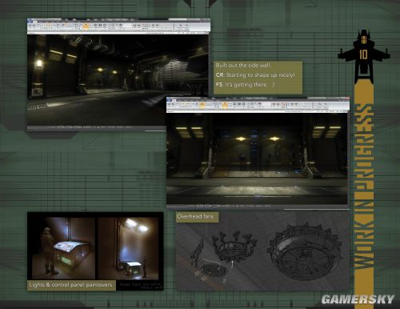Click the GAMERSKY watermark logo
Screen dimensions: 400x309
tap(358, 299)
